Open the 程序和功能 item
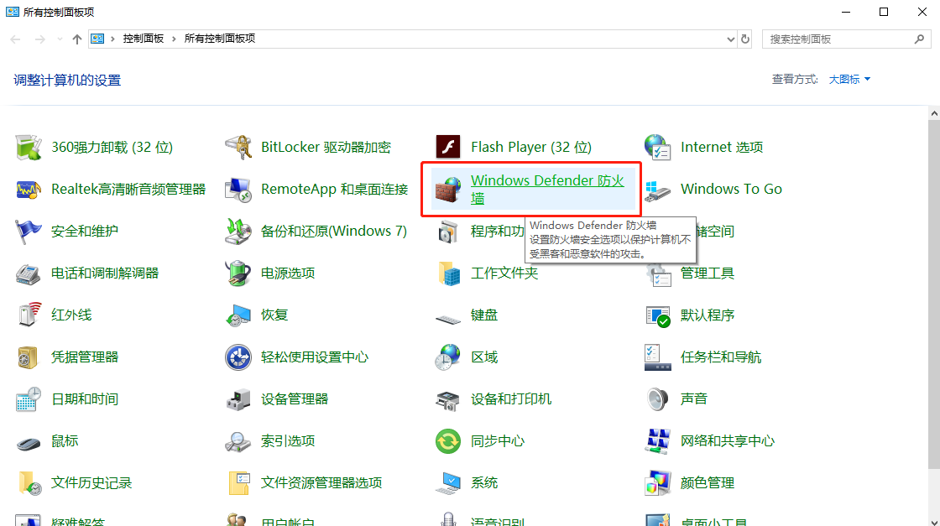This screenshot has height=526, width=940. pyautogui.click(x=497, y=232)
